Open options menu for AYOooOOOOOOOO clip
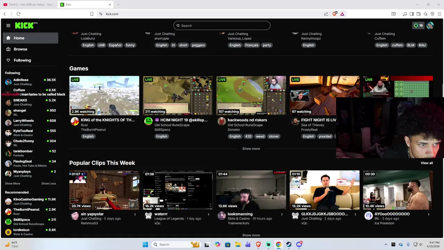Image resolution: width=444 pixels, height=250 pixels. pyautogui.click(x=429, y=214)
